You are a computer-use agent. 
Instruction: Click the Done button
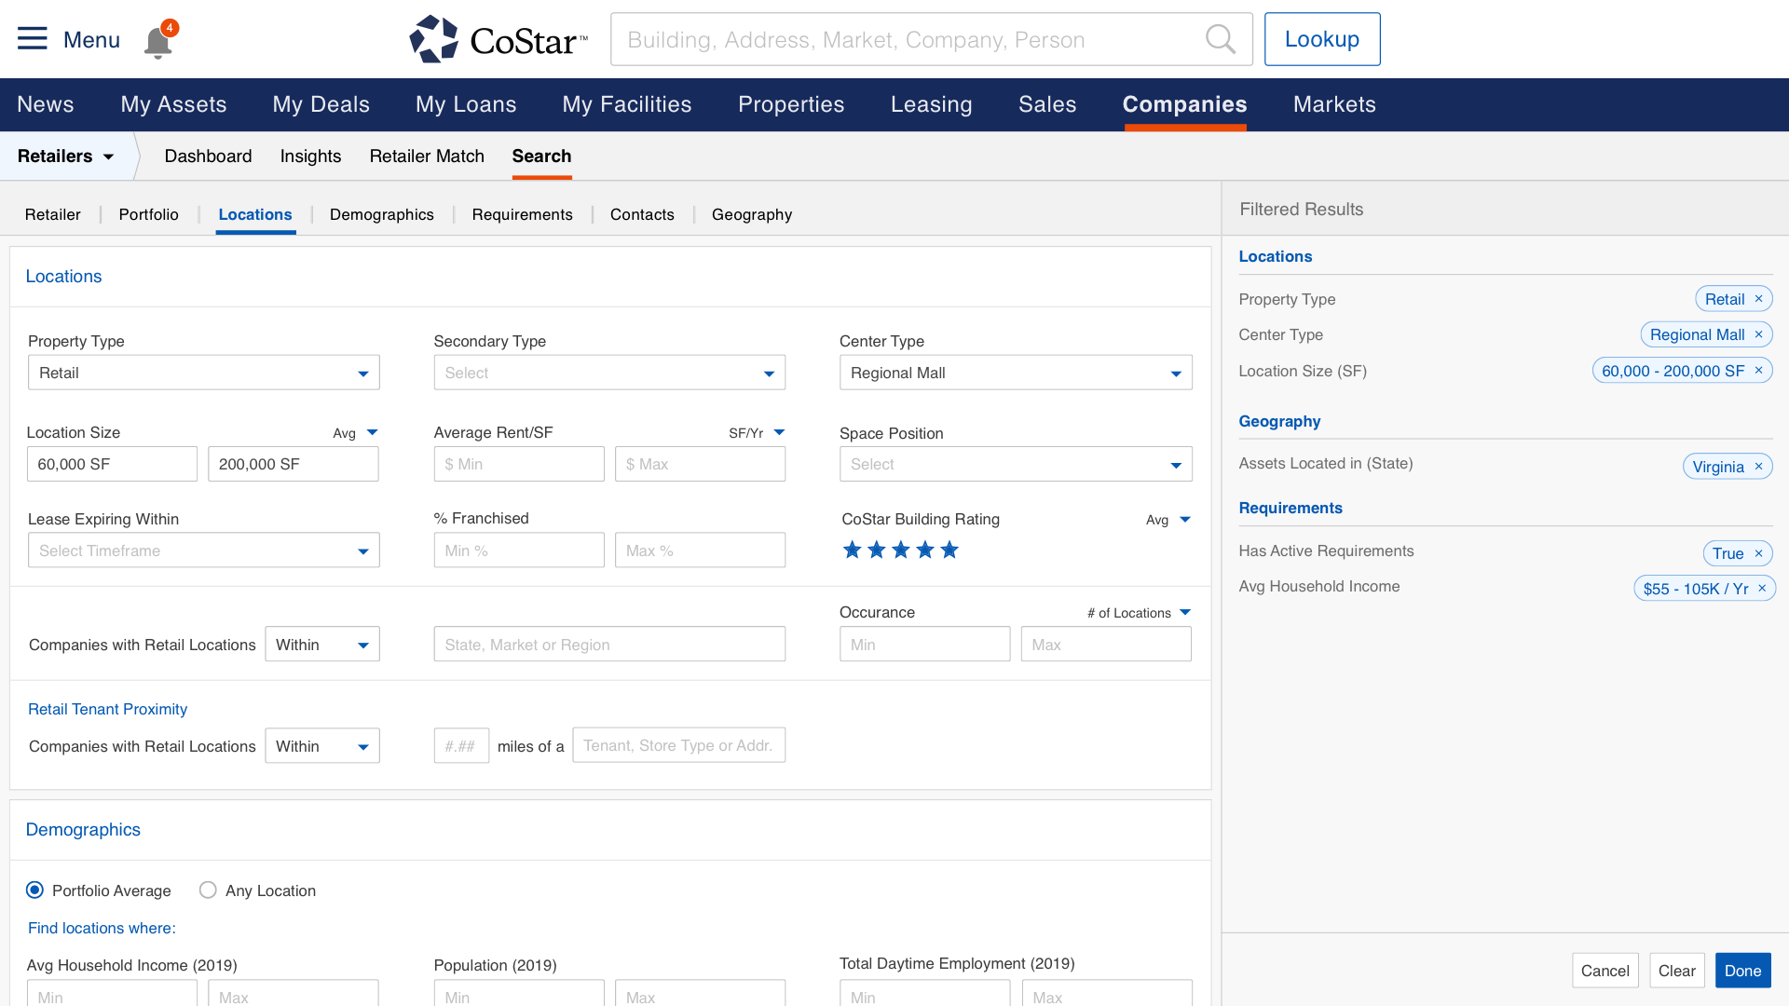(1742, 971)
